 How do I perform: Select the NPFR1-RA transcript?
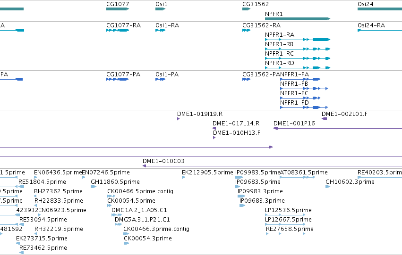point(298,40)
